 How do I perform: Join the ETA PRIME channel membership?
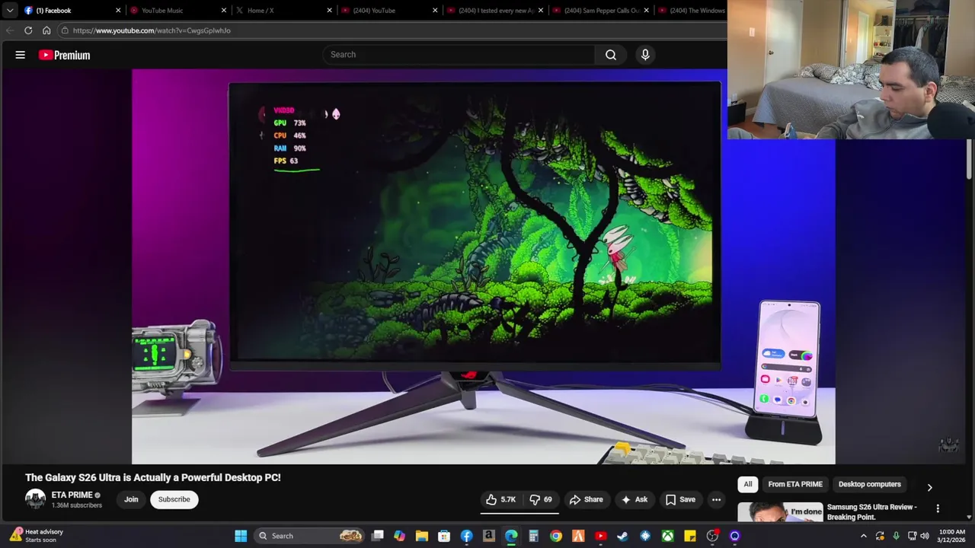pos(131,499)
